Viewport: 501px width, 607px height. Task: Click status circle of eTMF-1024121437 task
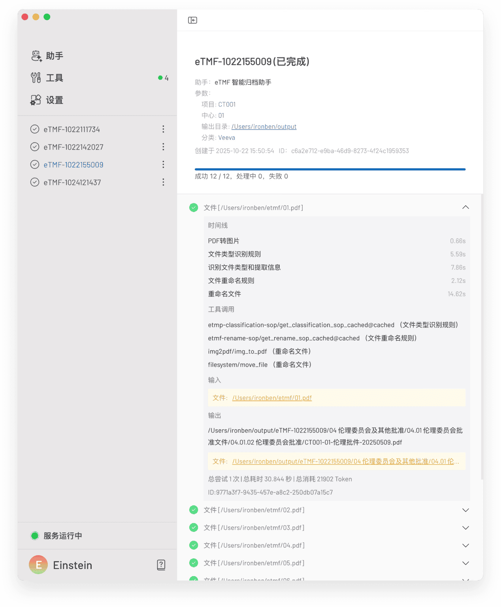(x=35, y=182)
